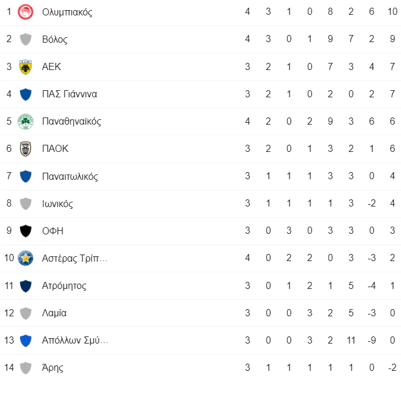Click the AEK yellow eagle crest
The height and width of the screenshot is (394, 401).
point(26,67)
